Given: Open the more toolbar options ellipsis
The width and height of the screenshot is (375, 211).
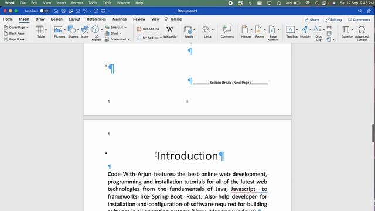Looking at the screenshot, I should tap(111, 11).
